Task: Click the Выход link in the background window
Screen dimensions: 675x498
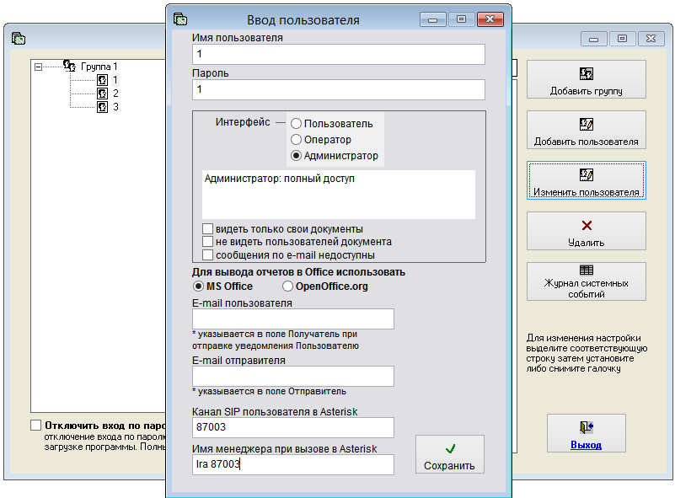Action: [586, 445]
